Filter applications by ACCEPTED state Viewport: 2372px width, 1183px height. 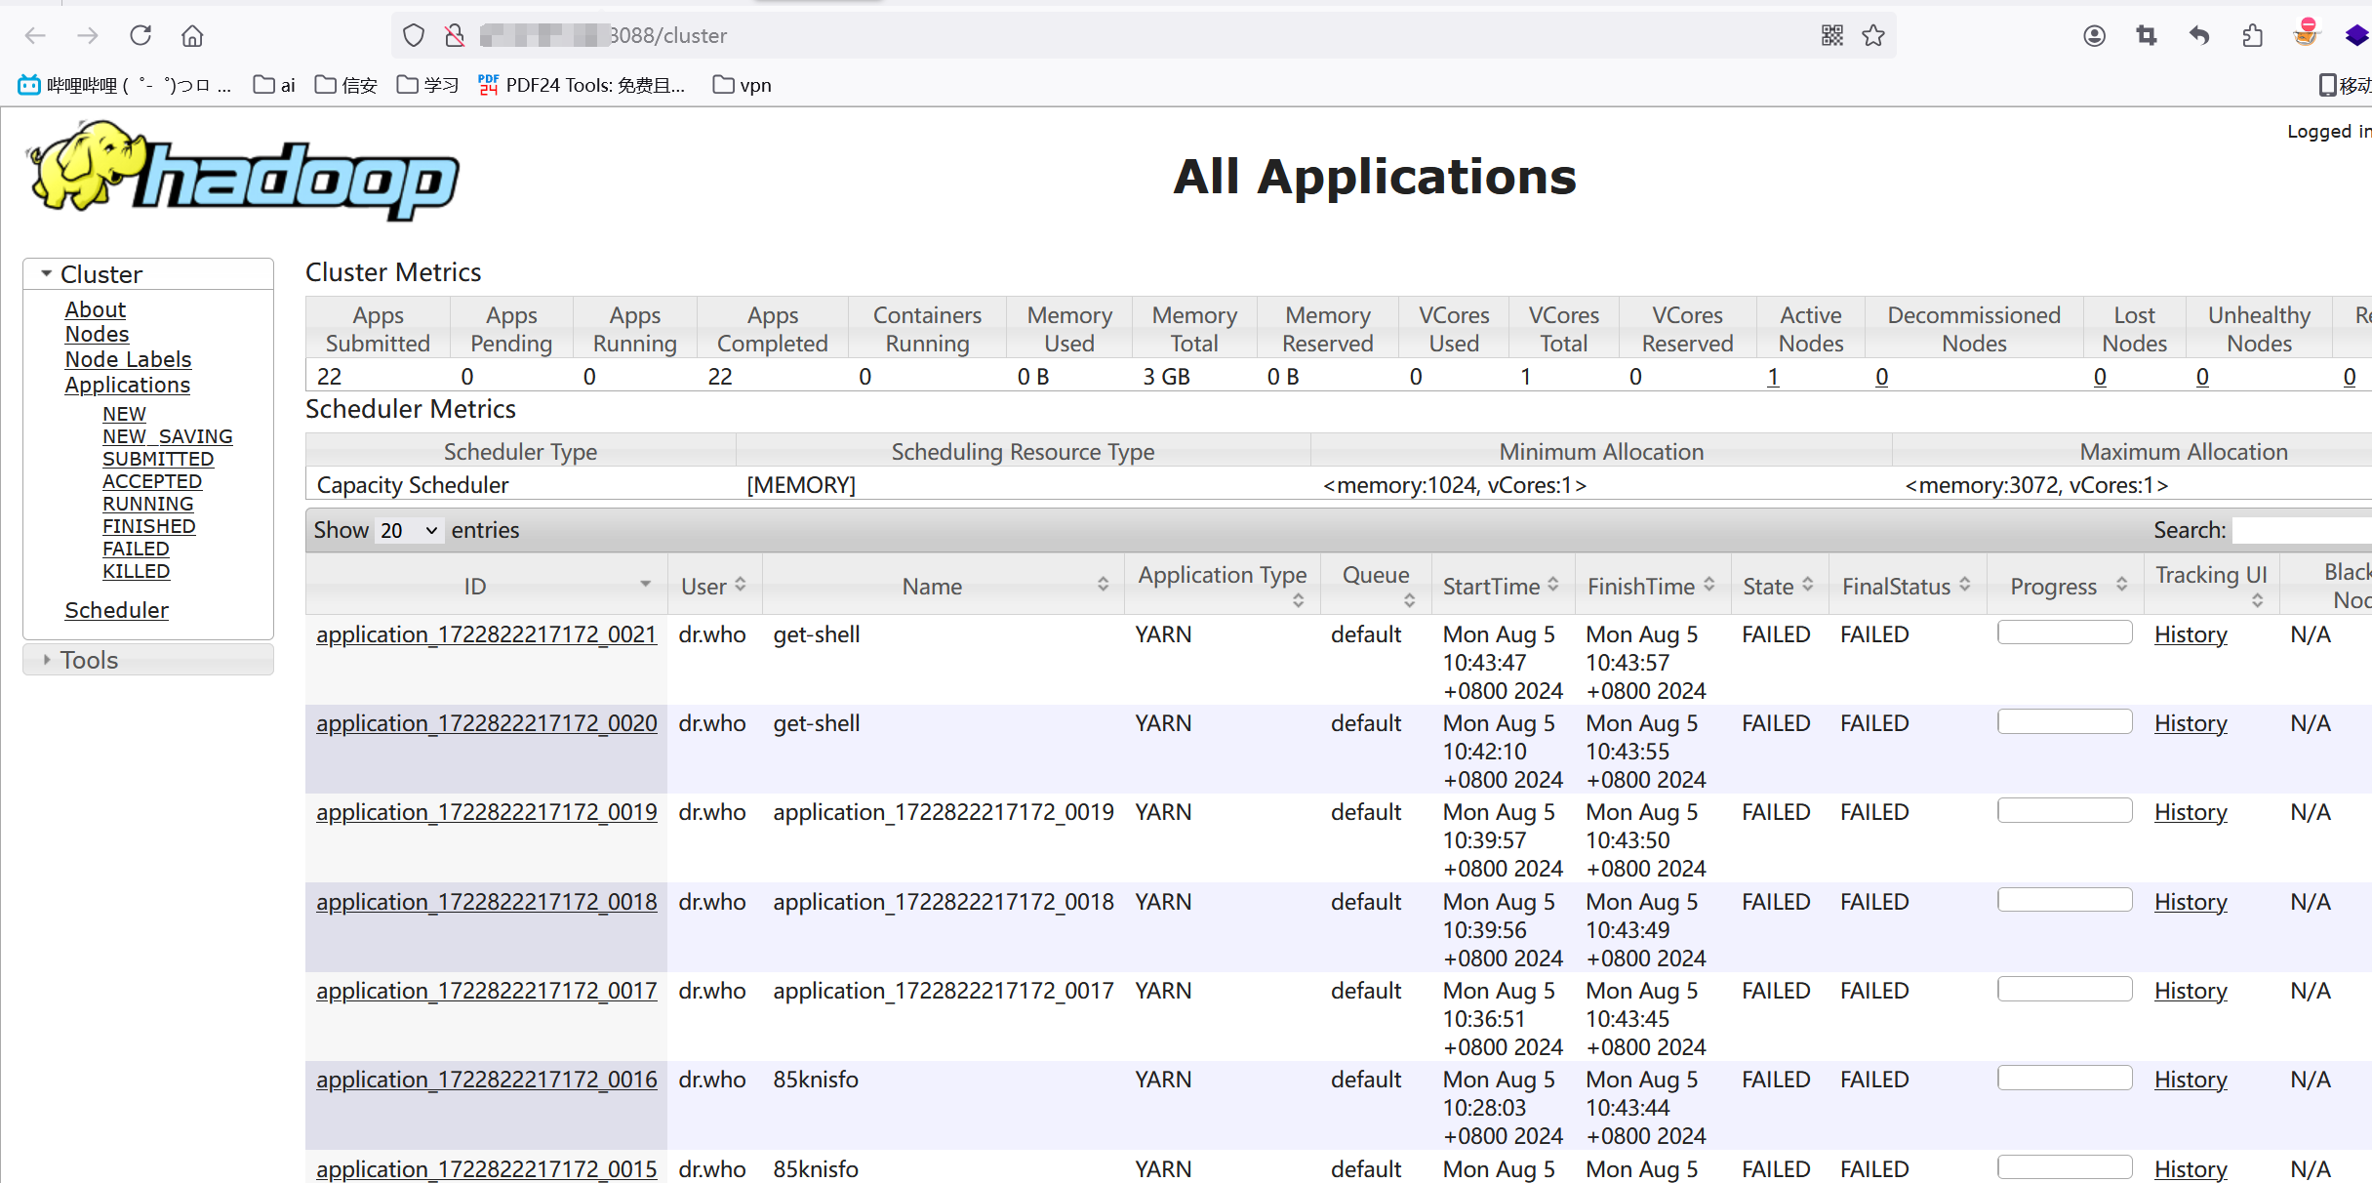point(152,481)
